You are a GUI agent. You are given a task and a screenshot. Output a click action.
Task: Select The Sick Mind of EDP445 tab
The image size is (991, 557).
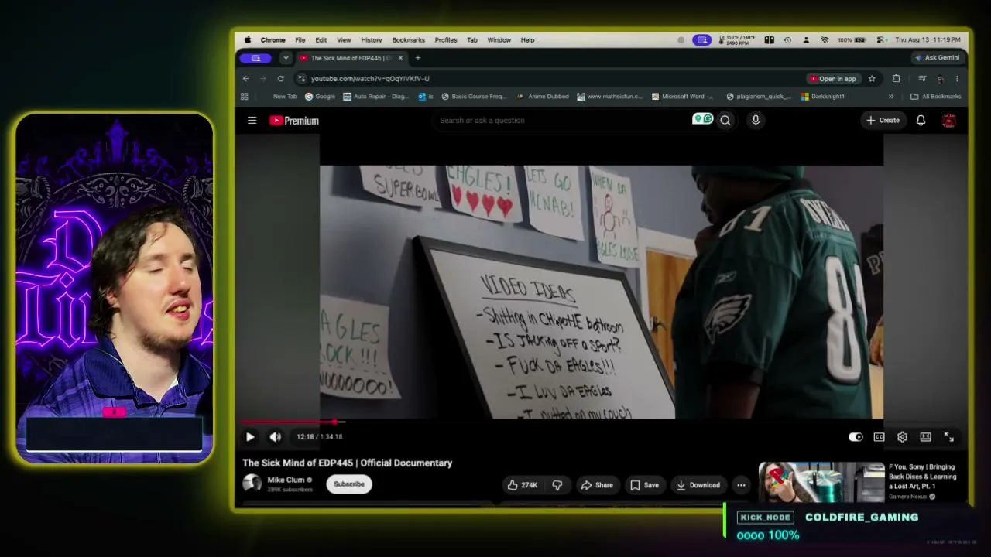[x=351, y=58]
